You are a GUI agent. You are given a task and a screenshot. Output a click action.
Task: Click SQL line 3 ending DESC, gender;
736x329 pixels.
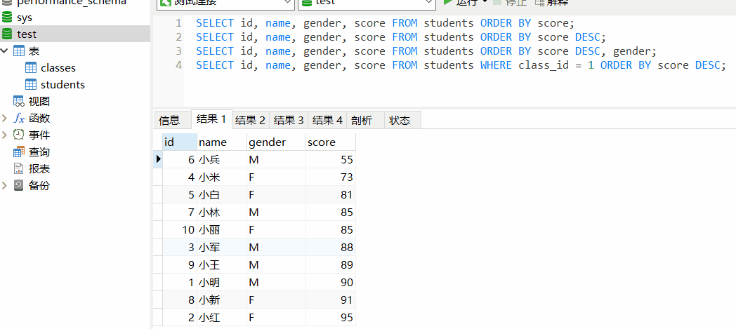tap(426, 51)
